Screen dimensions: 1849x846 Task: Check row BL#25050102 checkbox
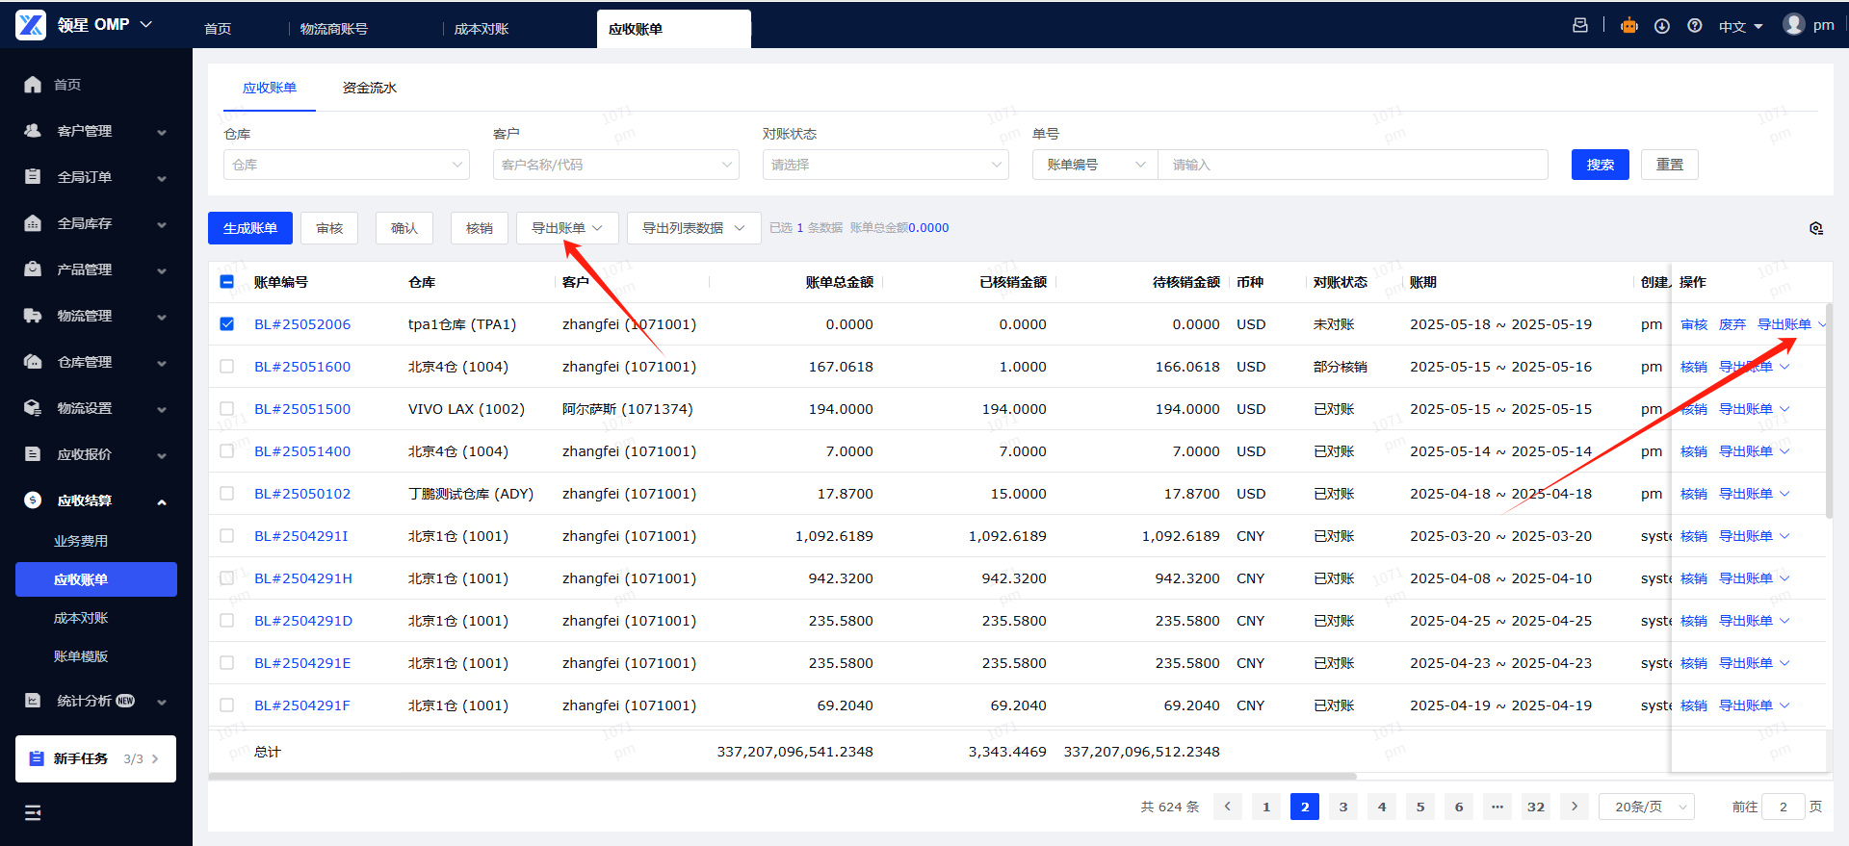[227, 494]
